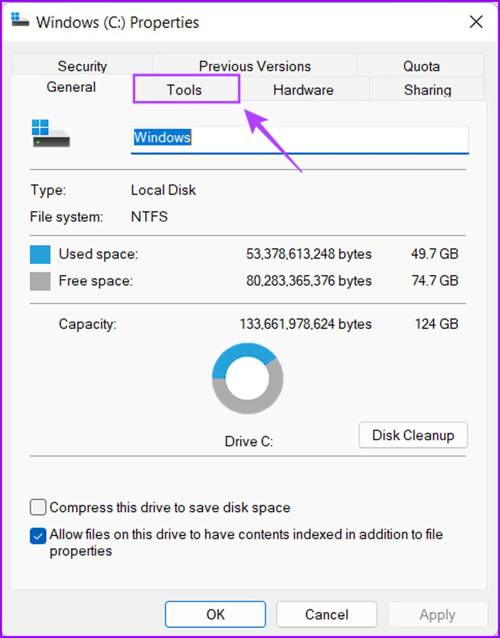500x638 pixels.
Task: Open the Quota tab
Action: click(421, 65)
